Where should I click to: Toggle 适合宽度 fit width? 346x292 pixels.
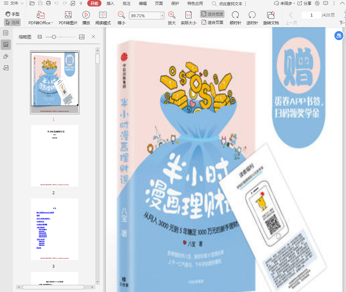click(212, 14)
